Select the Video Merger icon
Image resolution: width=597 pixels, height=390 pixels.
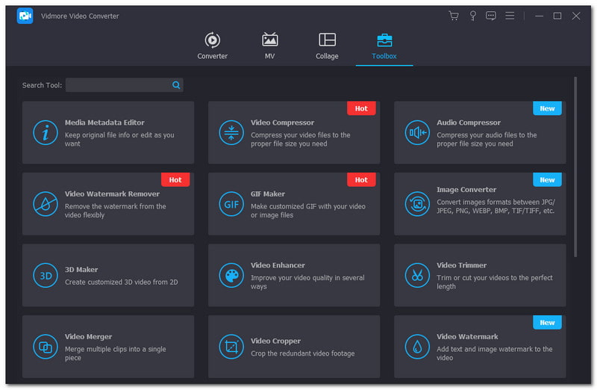[46, 347]
